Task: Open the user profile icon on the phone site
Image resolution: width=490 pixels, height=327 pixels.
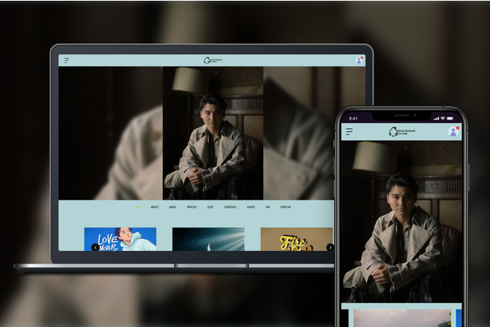Action: click(x=453, y=132)
